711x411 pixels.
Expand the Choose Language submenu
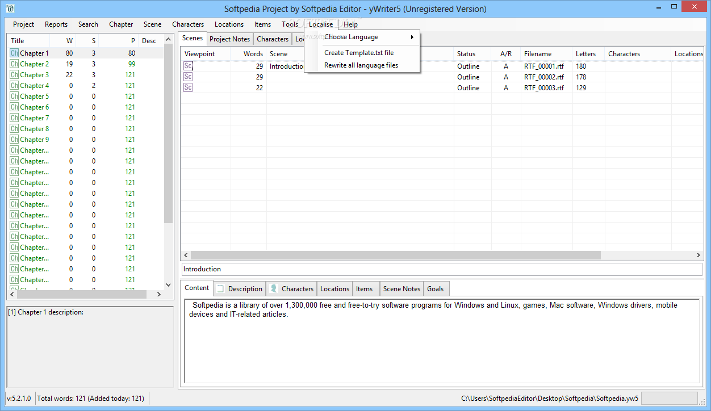coord(362,37)
